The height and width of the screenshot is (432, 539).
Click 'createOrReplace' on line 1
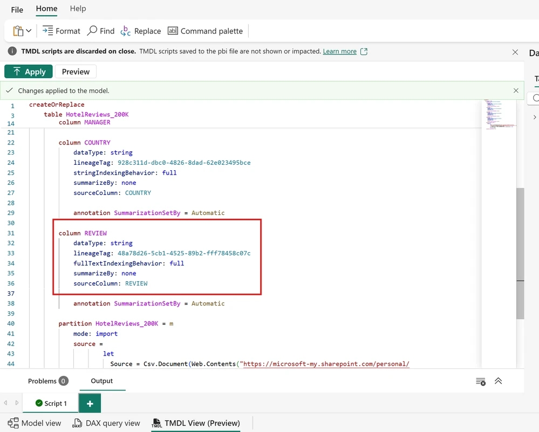pyautogui.click(x=57, y=104)
